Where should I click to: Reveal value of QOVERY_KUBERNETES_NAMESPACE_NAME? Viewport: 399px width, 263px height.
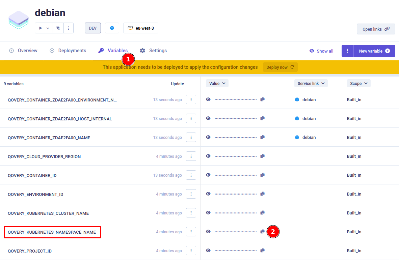point(208,232)
